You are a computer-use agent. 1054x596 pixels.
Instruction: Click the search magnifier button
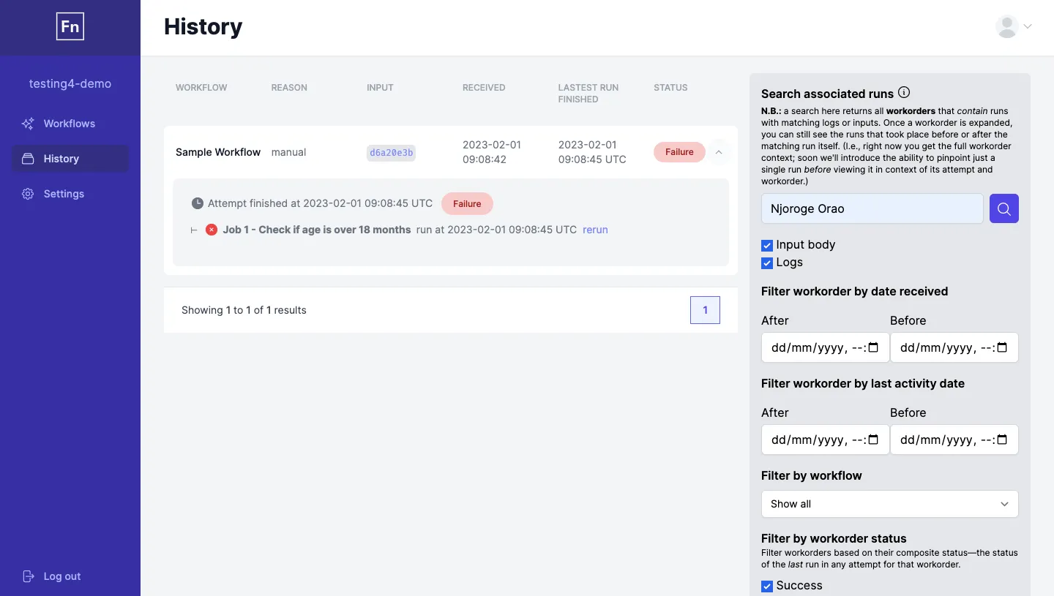pyautogui.click(x=1004, y=208)
